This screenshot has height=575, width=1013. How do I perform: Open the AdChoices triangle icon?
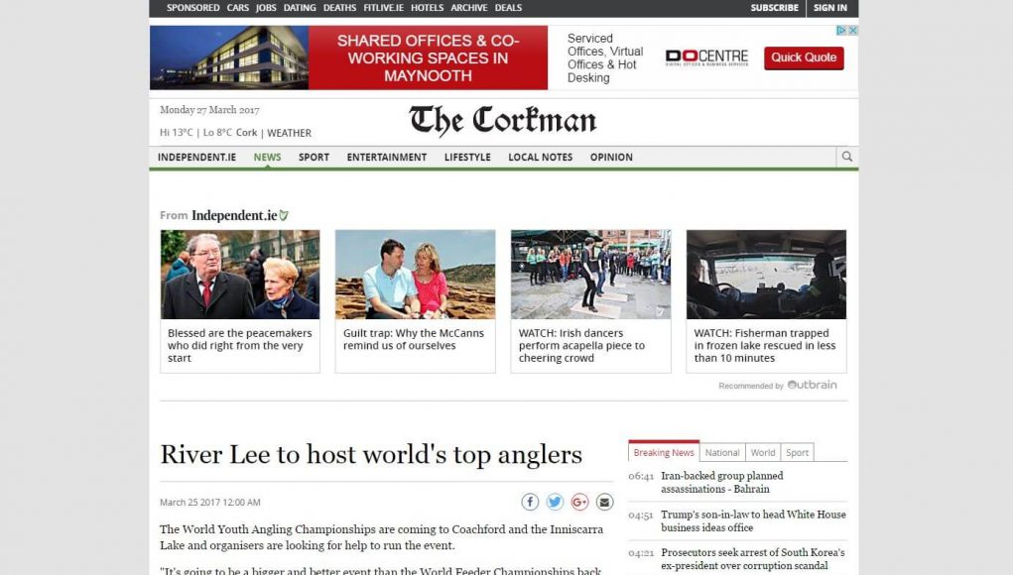click(841, 31)
